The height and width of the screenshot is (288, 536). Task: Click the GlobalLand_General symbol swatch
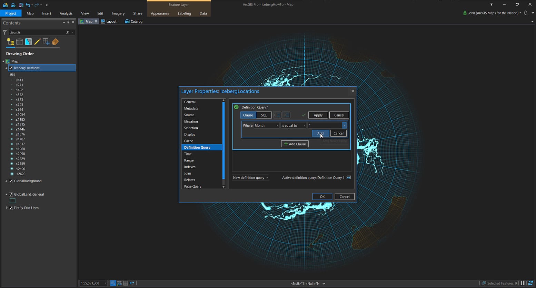coord(13,201)
